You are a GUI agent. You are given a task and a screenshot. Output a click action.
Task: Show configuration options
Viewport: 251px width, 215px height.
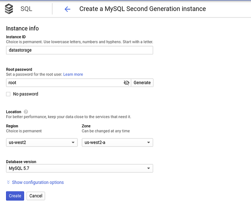coord(38,182)
